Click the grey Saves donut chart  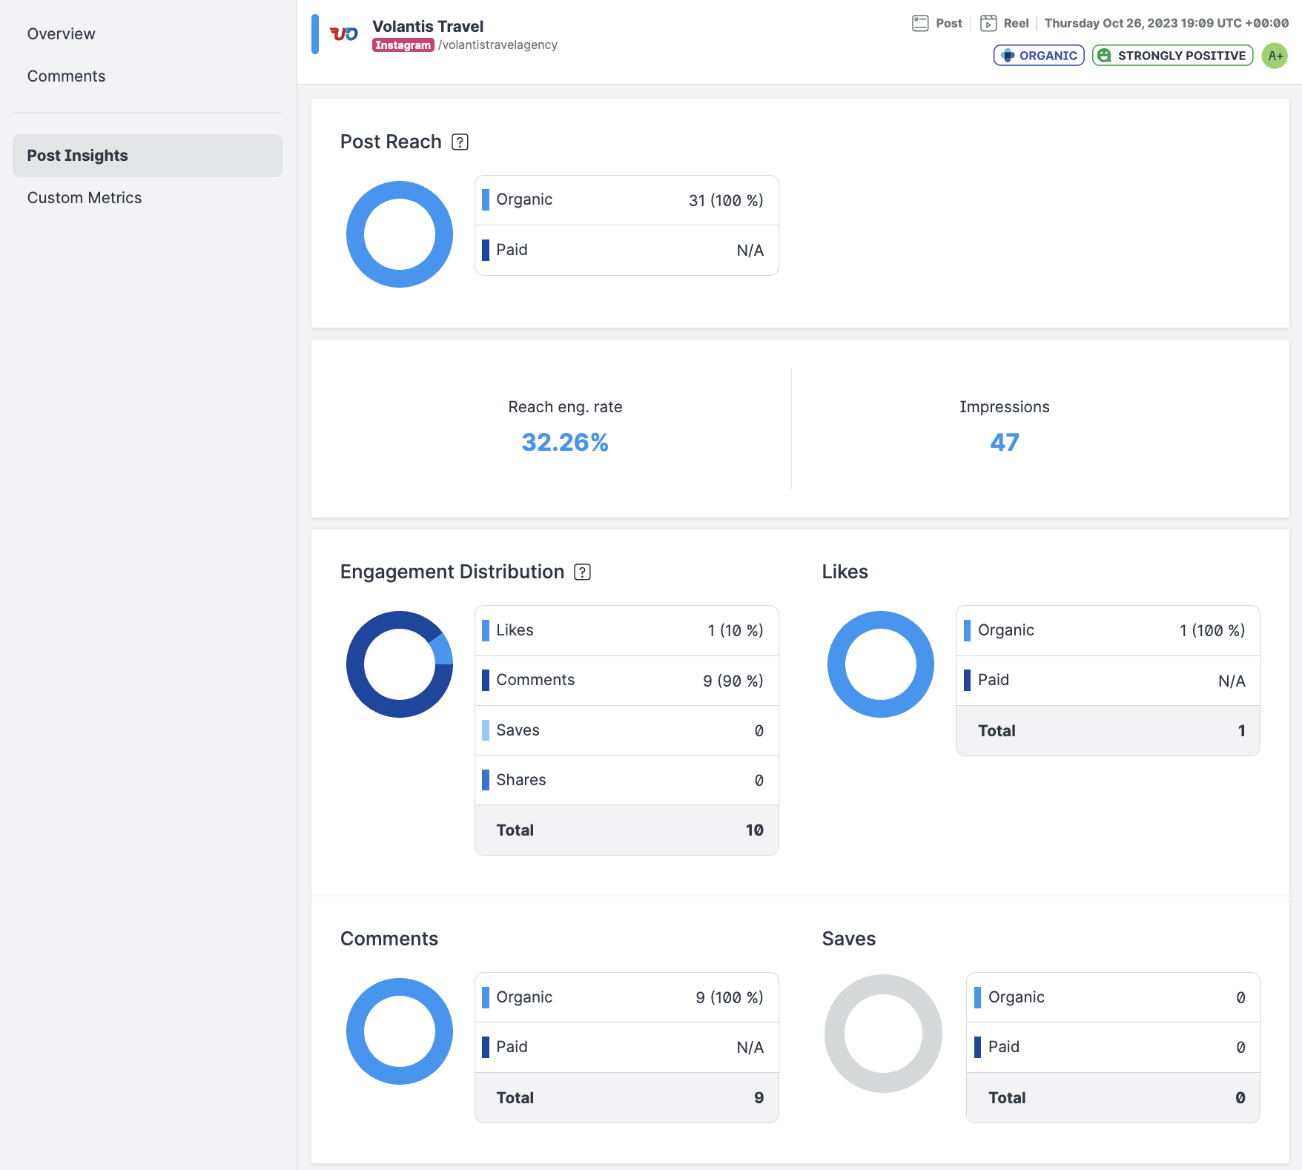834,1034
